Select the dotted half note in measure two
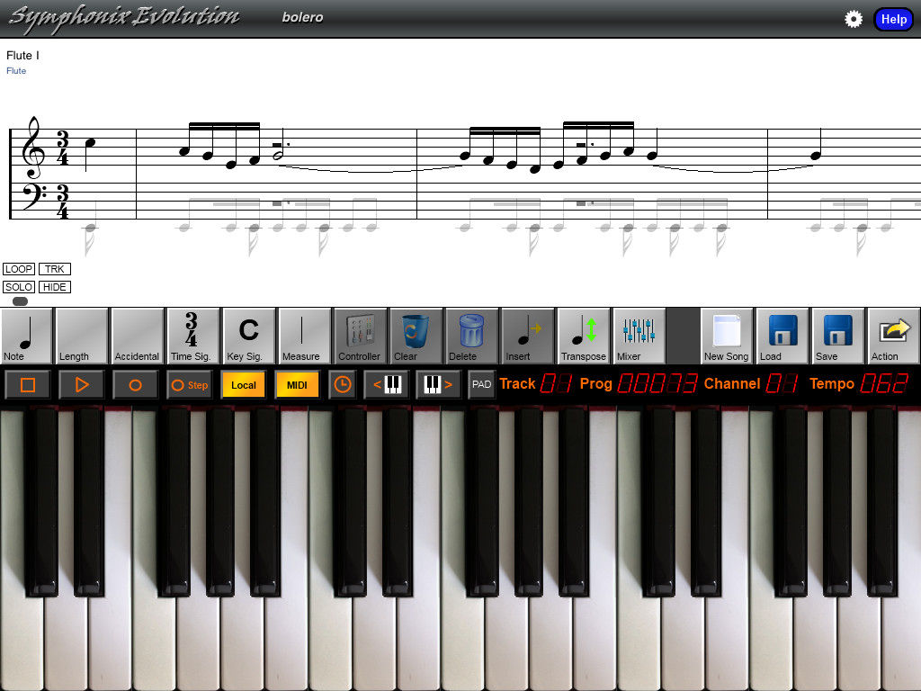 [x=281, y=145]
